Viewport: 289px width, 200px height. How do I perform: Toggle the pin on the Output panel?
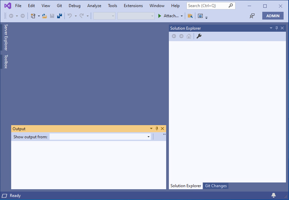(x=157, y=128)
